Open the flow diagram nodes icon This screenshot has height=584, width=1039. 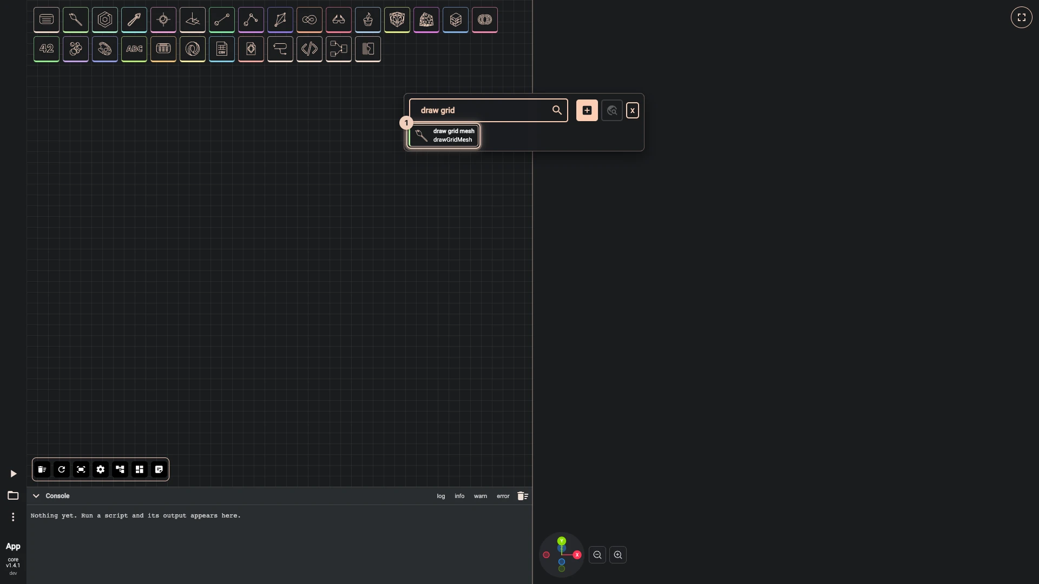339,49
